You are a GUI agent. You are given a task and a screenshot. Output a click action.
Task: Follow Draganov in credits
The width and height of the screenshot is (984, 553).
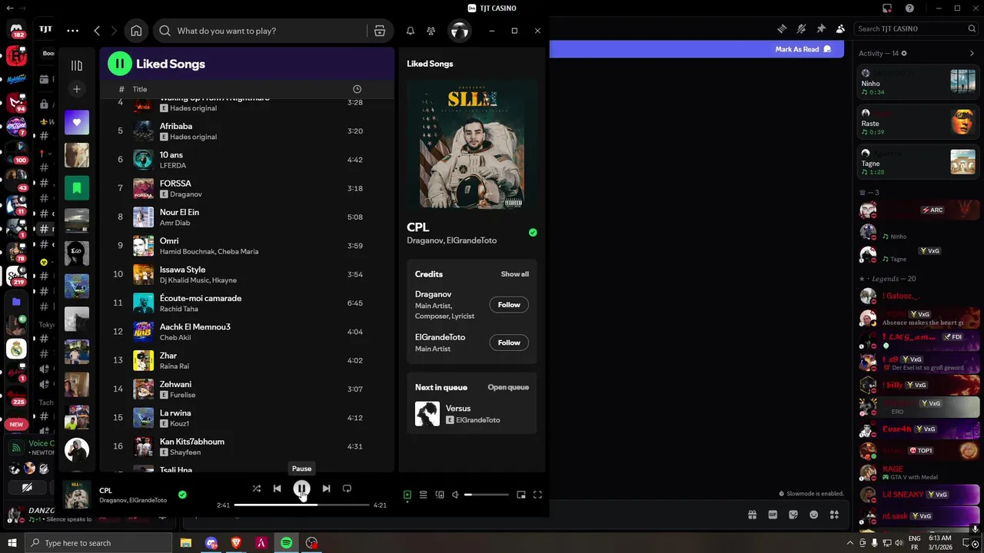click(x=509, y=305)
